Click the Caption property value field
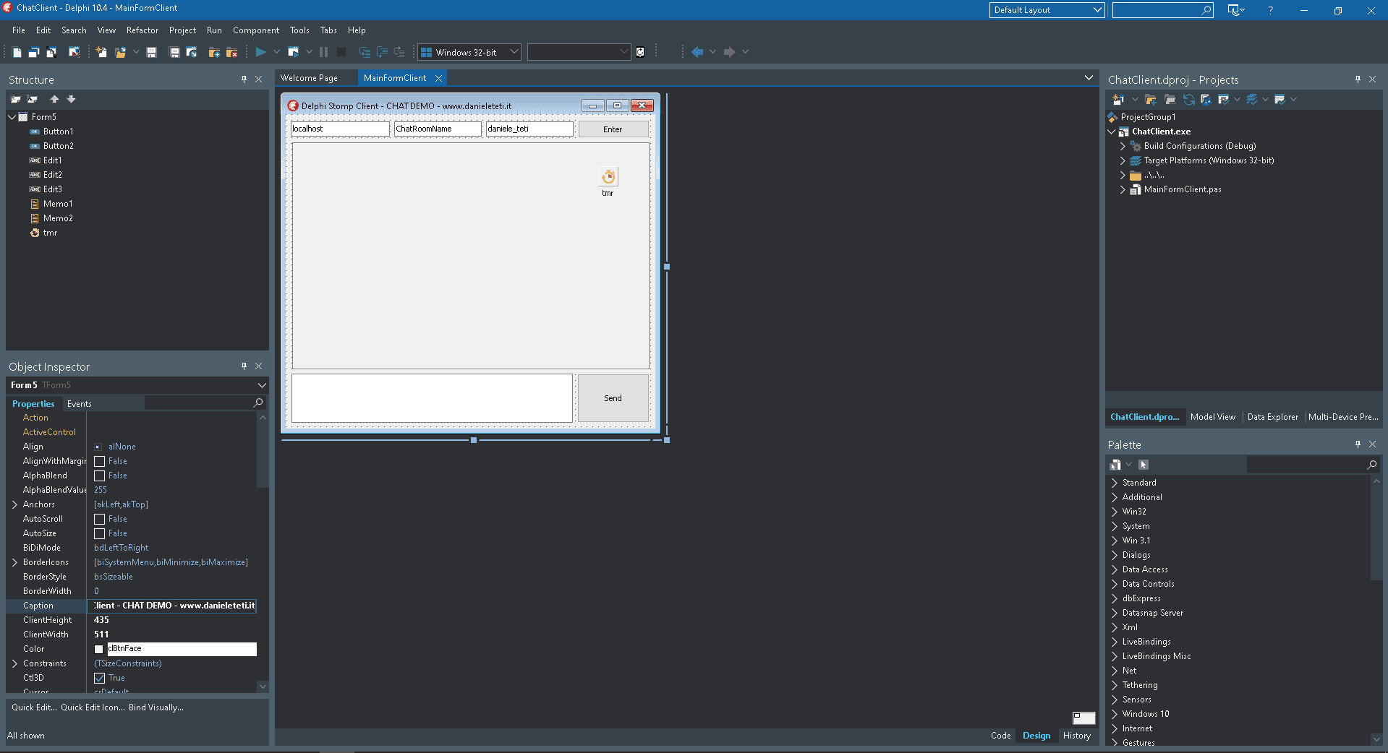Viewport: 1388px width, 753px height. pos(172,606)
